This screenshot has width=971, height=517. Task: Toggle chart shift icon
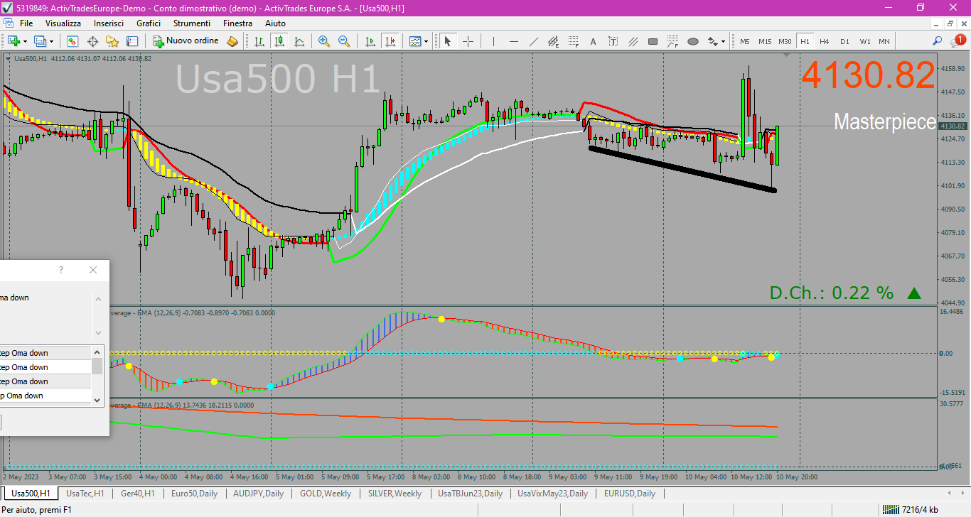coord(390,41)
